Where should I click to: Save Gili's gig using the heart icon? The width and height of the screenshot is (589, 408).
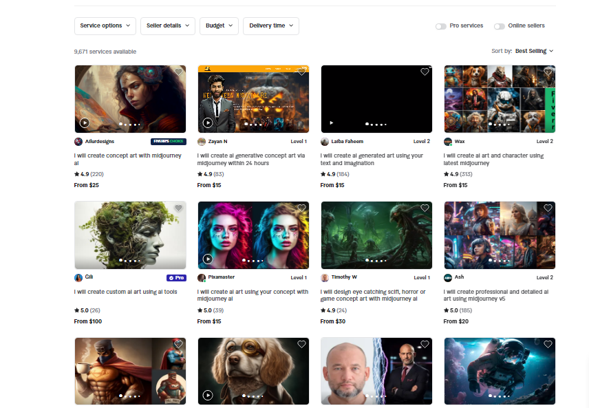tap(178, 208)
